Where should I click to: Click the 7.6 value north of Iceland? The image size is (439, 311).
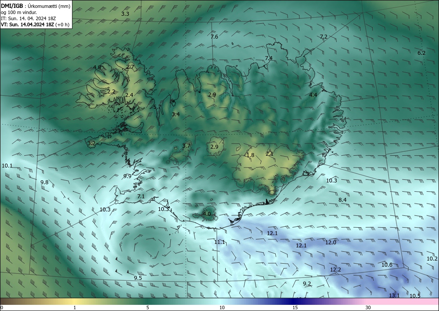coord(214,37)
